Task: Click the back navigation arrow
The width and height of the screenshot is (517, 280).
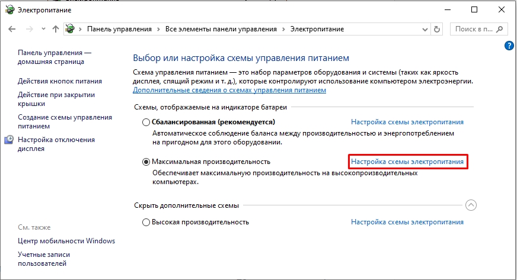Action: click(12, 29)
